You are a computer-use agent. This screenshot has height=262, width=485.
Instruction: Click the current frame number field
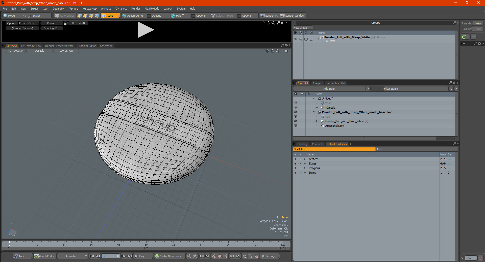(109, 256)
